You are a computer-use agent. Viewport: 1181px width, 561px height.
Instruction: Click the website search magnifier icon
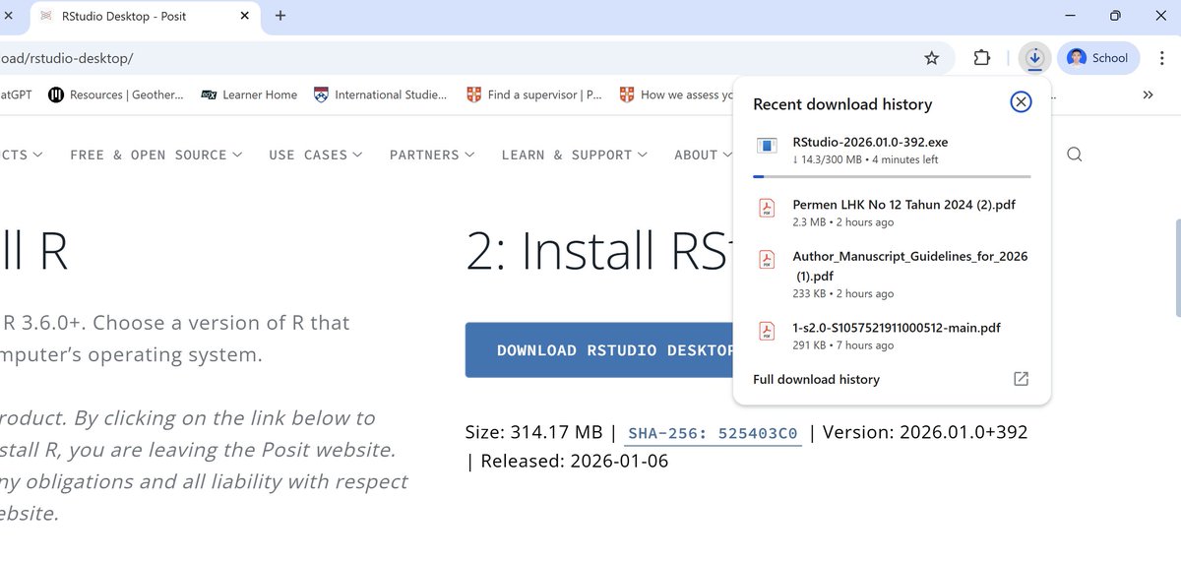pos(1075,155)
